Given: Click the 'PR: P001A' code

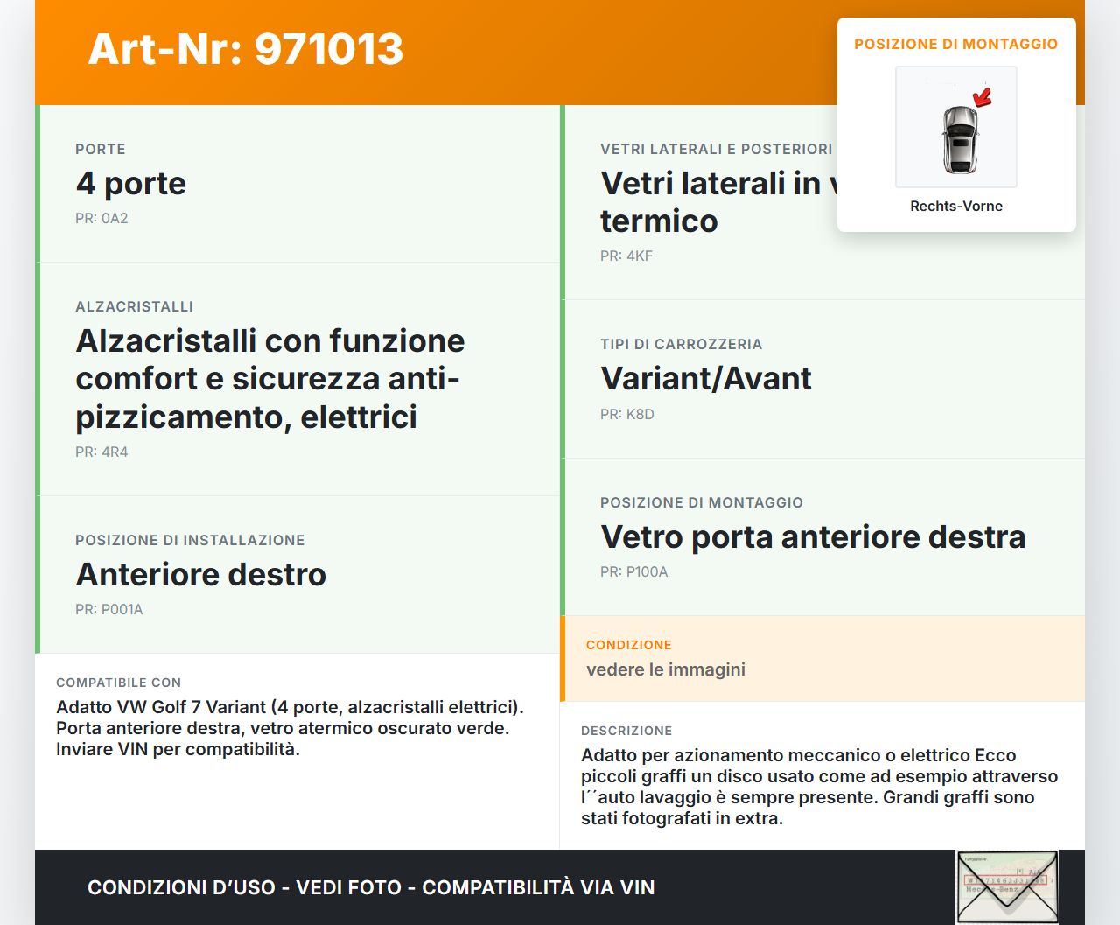Looking at the screenshot, I should (x=109, y=610).
